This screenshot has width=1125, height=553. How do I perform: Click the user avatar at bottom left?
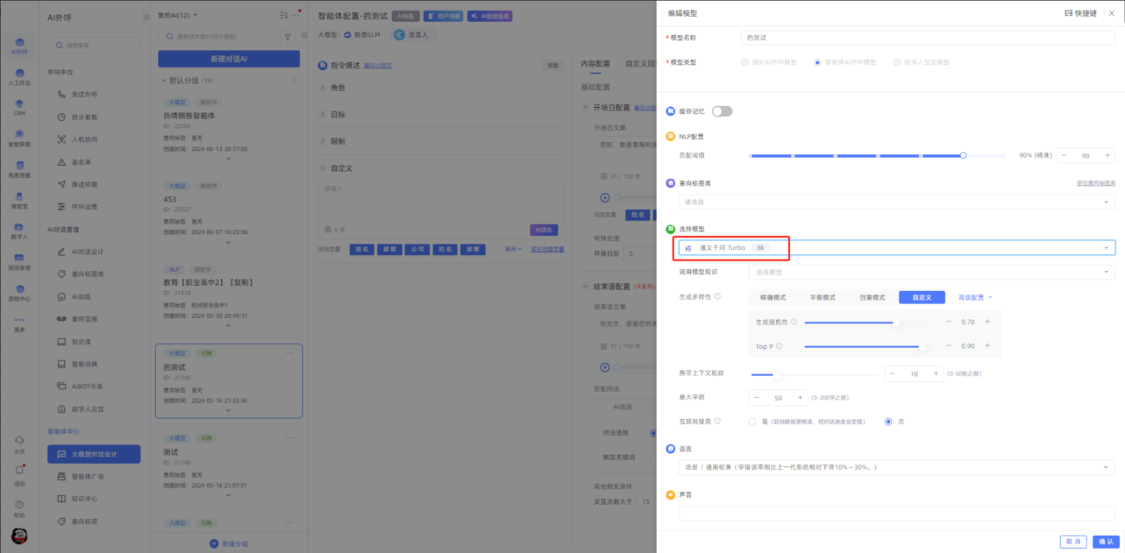(19, 536)
